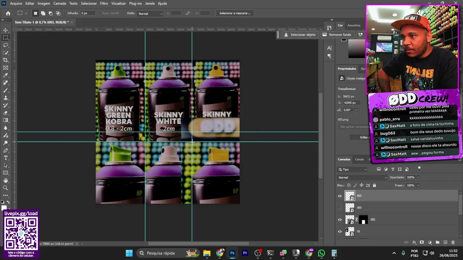Select the 002 layer mask thumbnail
Screen dimensions: 463x260
[363, 220]
